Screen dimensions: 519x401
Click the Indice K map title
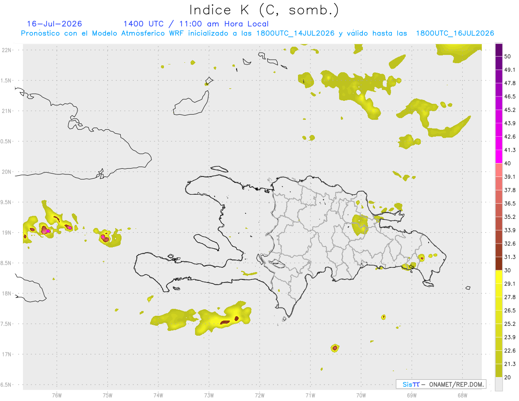coord(264,10)
